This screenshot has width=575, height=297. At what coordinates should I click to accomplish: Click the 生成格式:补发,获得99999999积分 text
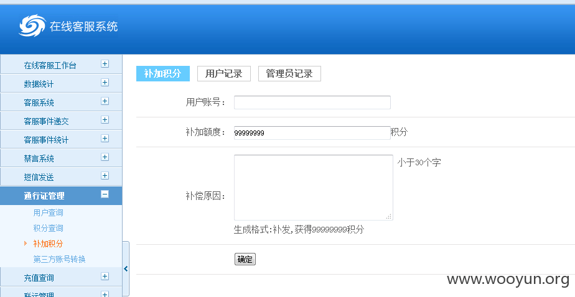pyautogui.click(x=299, y=230)
